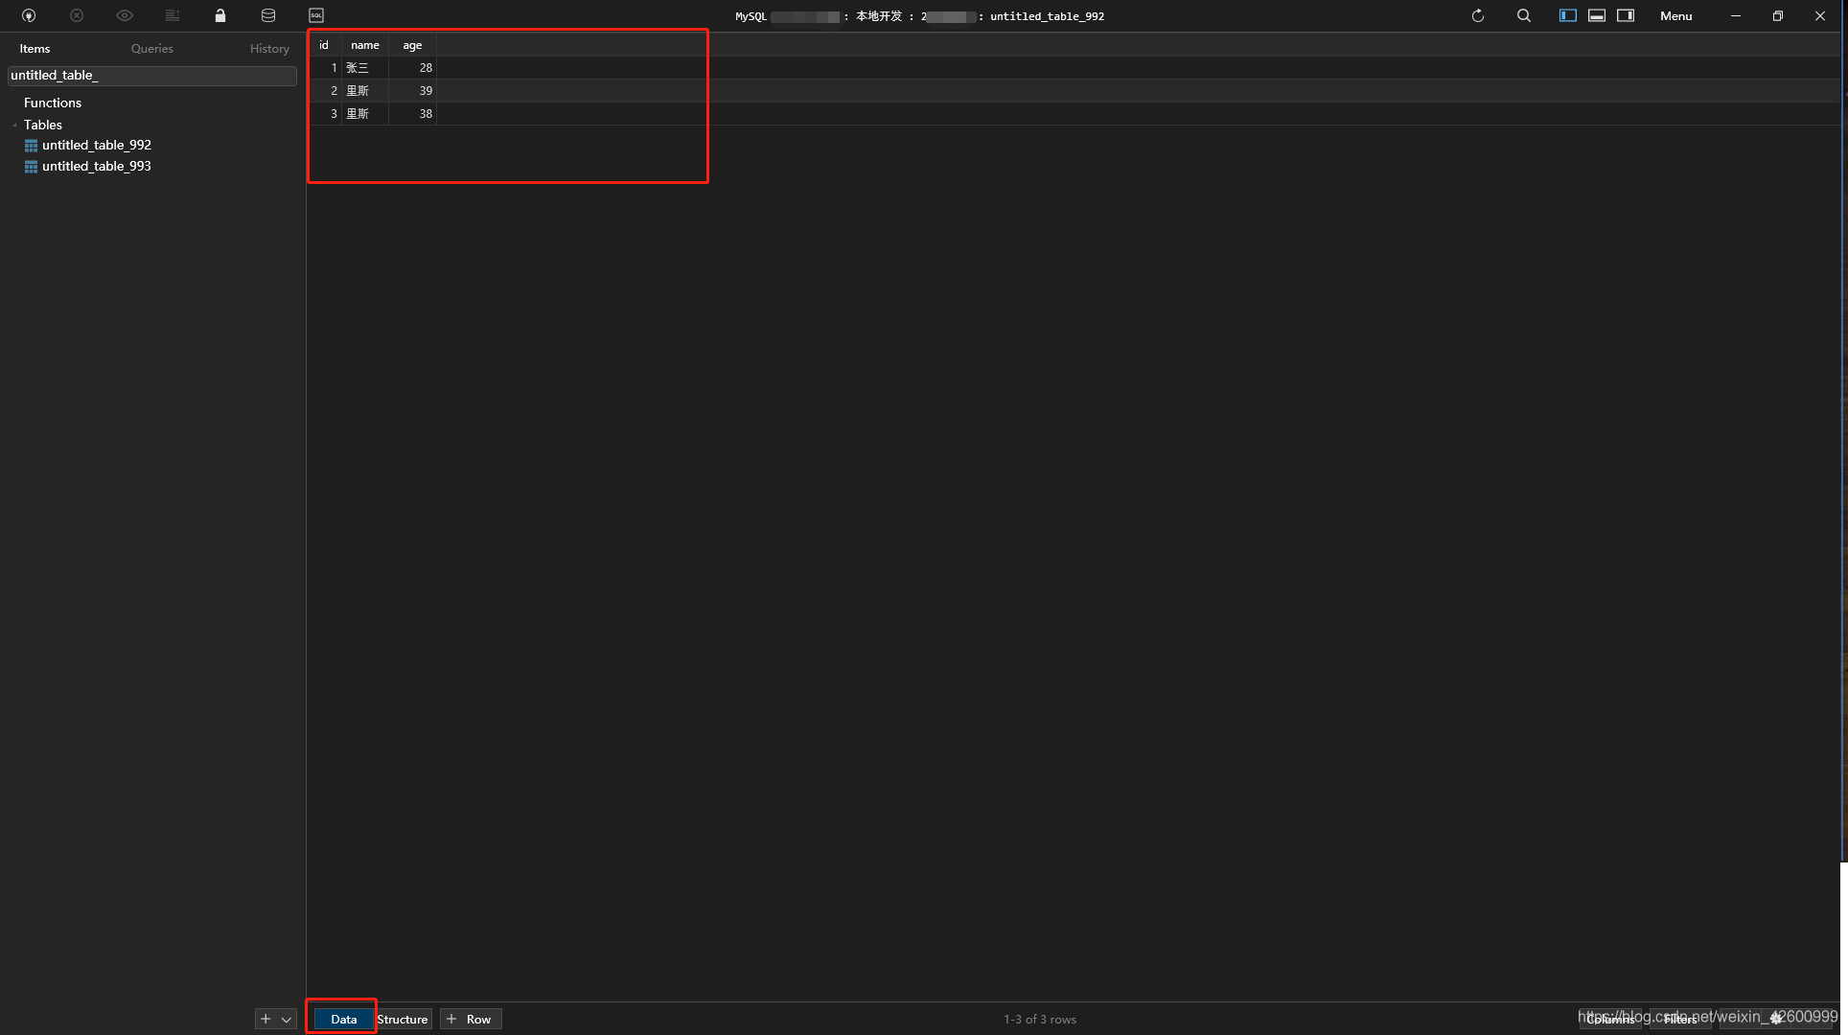Viewport: 1848px width, 1035px height.
Task: Open search with magnifier icon
Action: (1524, 15)
